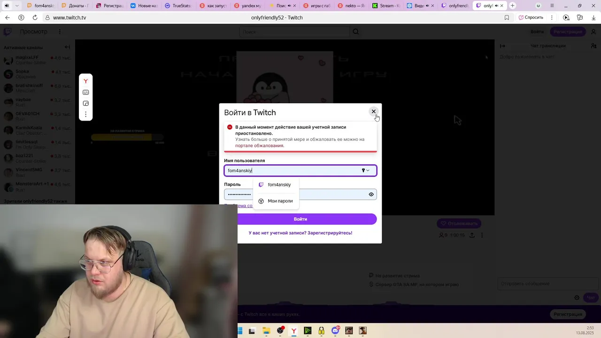
Task: Expand the tab list chevron at top left
Action: 17,6
